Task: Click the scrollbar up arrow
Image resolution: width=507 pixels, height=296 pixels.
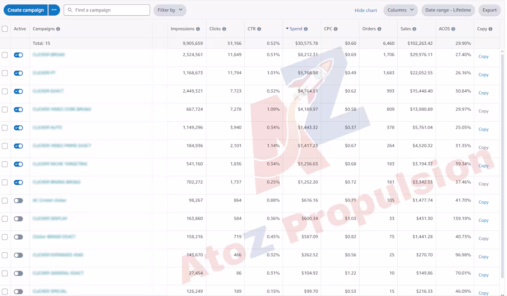Action: (502, 52)
